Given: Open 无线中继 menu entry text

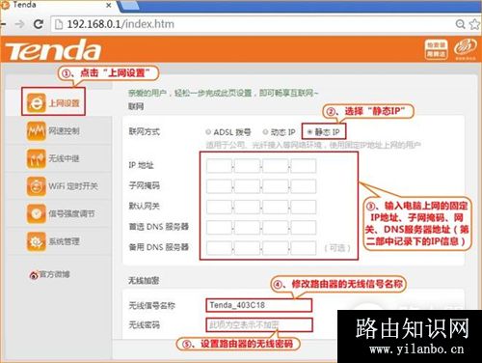Looking at the screenshot, I should point(64,158).
